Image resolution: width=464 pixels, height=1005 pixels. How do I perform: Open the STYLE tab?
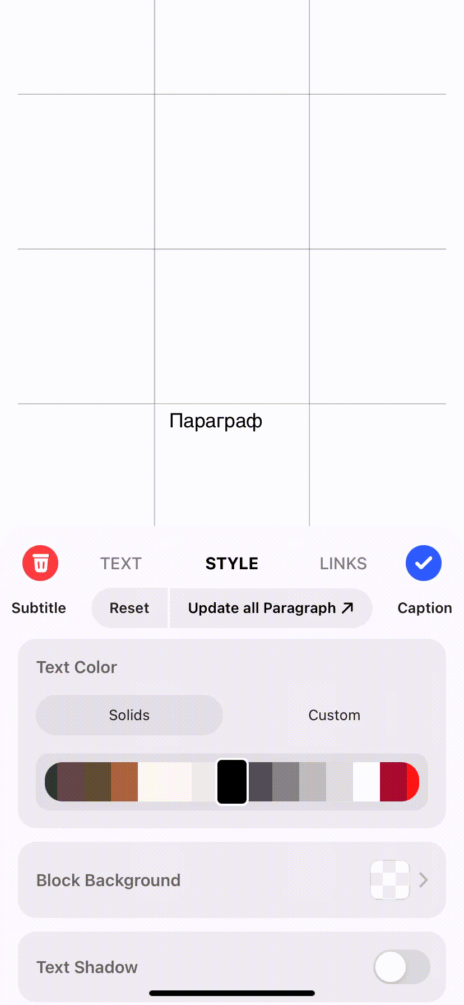point(232,564)
